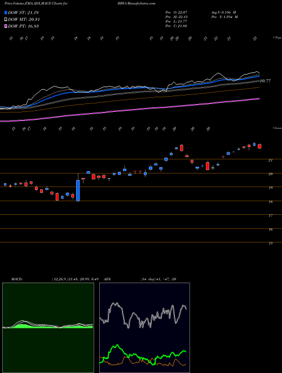The image size is (282, 373).
Task: Select the 'DOW ST: 21.19' legend text
Action: (23, 12)
